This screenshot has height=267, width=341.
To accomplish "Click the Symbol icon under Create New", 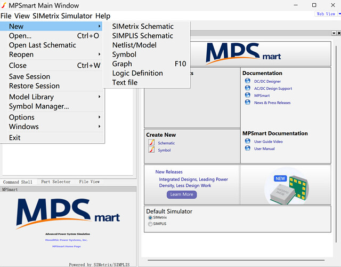I will [x=151, y=150].
